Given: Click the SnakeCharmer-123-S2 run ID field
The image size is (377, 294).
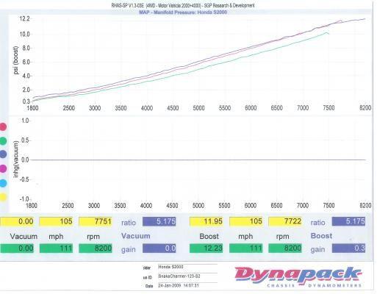Looking at the screenshot, I should pos(187,276).
